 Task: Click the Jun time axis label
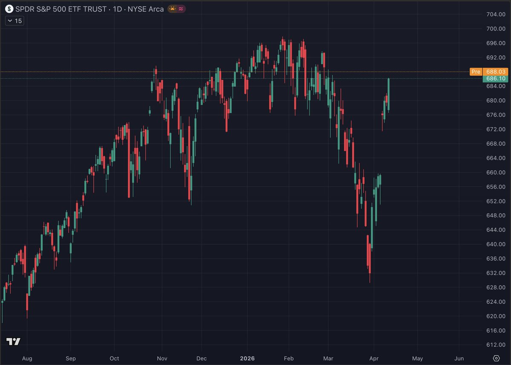click(459, 358)
